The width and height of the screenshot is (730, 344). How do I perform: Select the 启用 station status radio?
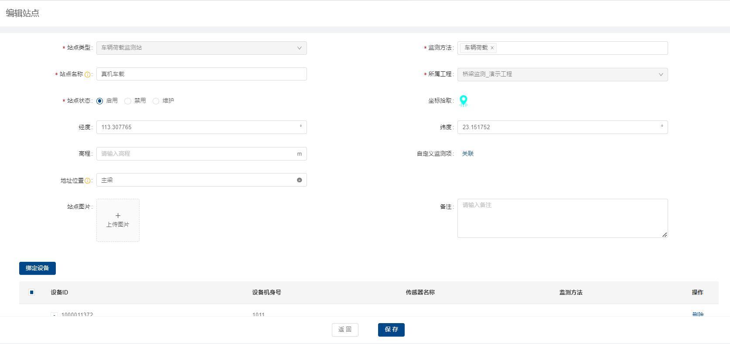pos(100,101)
